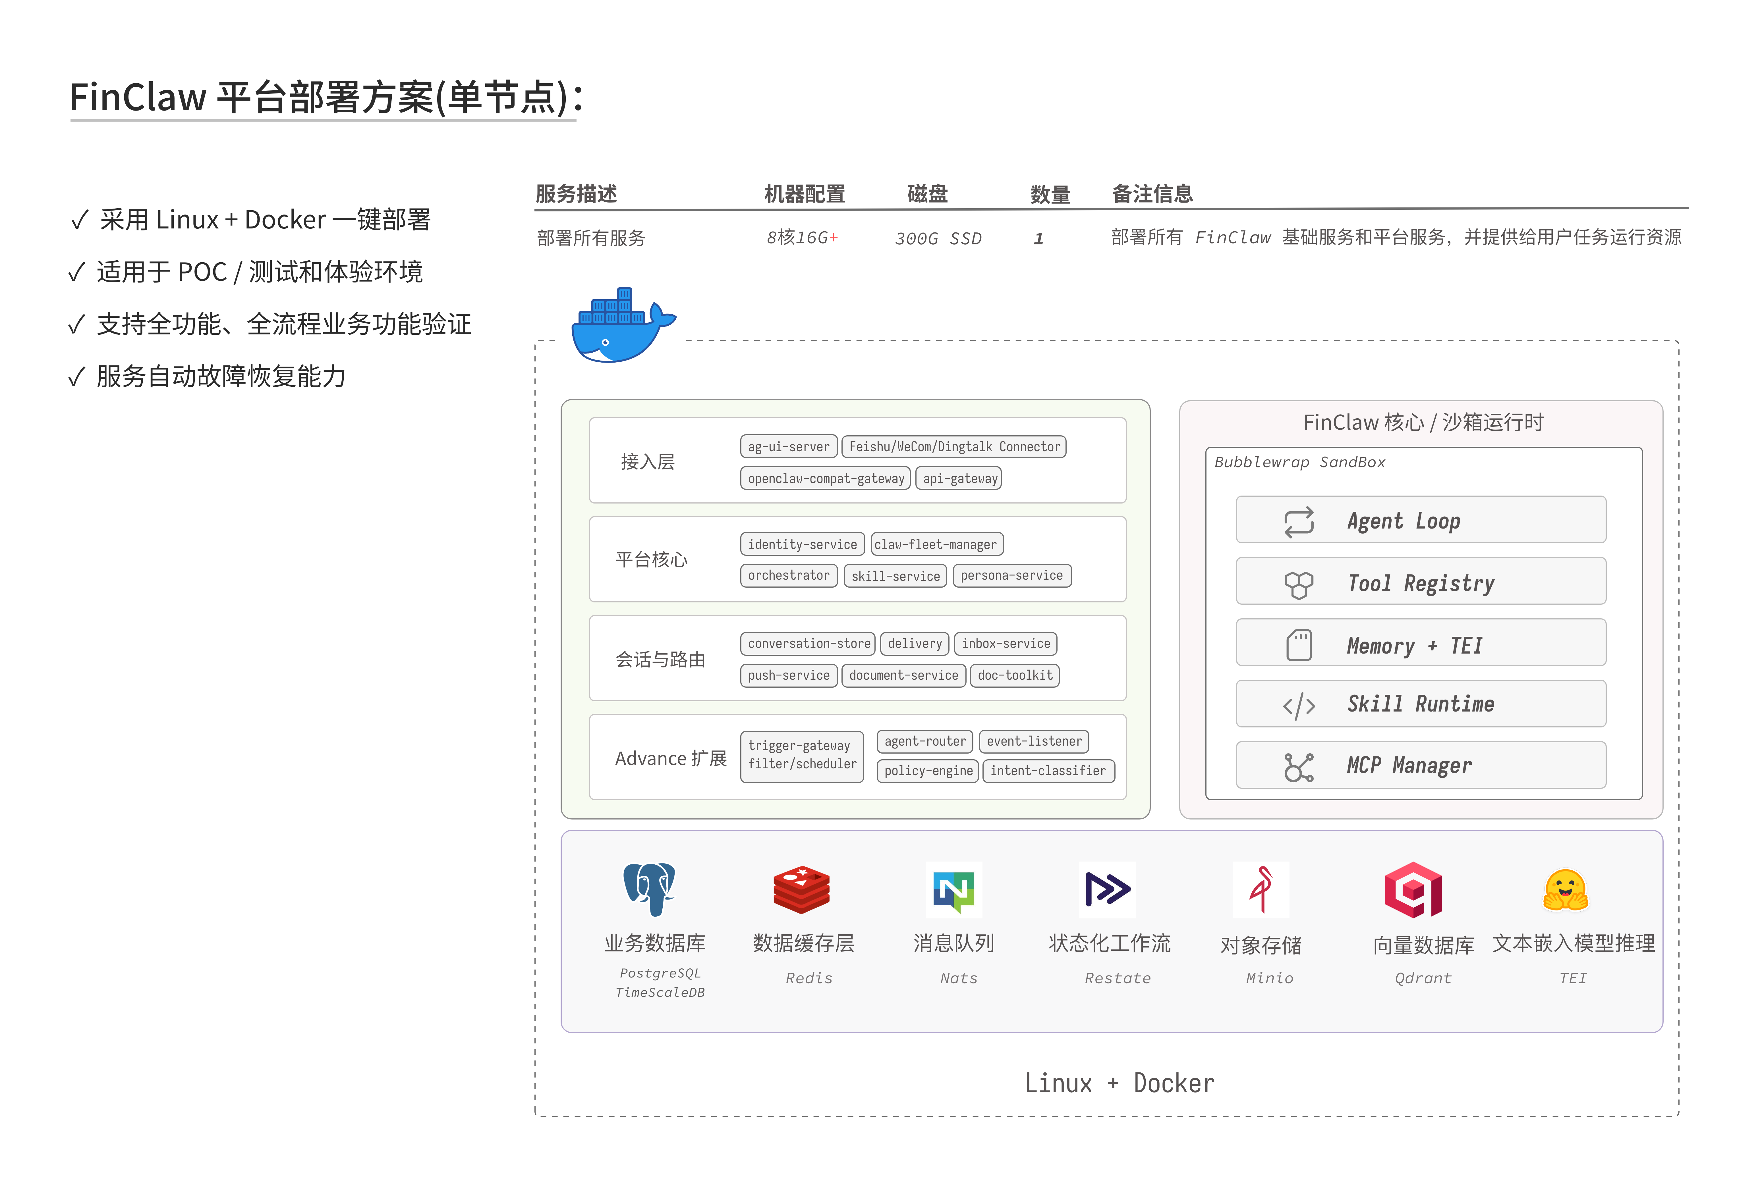This screenshot has width=1758, height=1198.
Task: Click the Docker whale logo
Action: pyautogui.click(x=623, y=325)
